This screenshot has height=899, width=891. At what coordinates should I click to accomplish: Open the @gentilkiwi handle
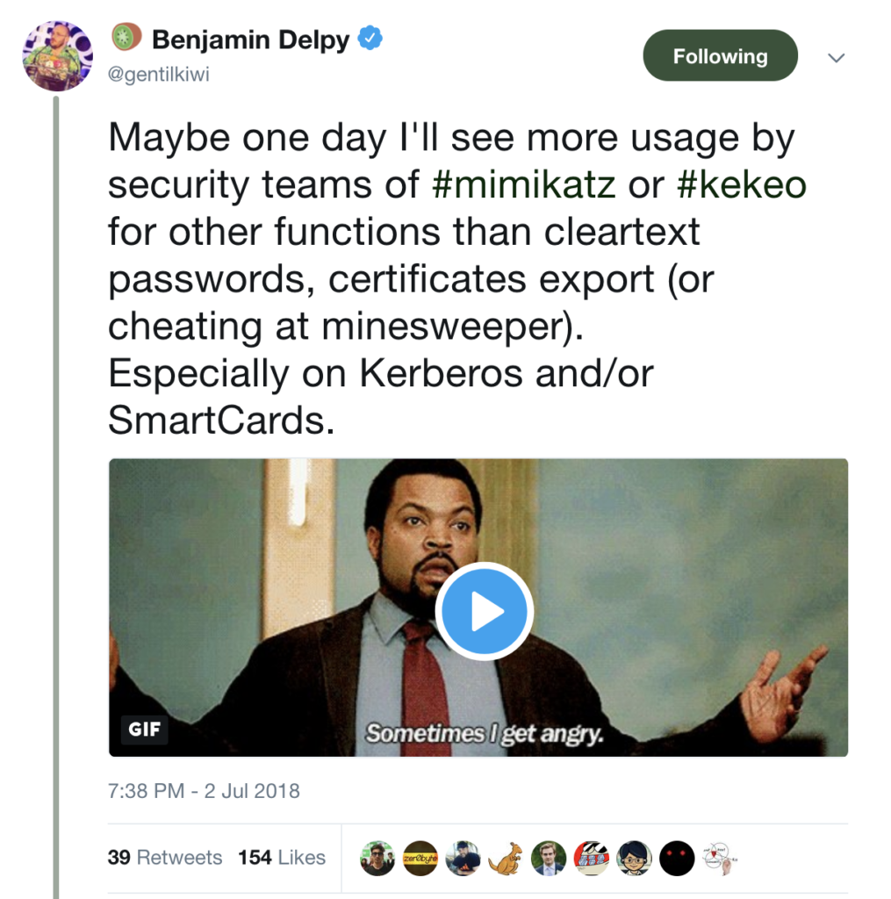(159, 75)
